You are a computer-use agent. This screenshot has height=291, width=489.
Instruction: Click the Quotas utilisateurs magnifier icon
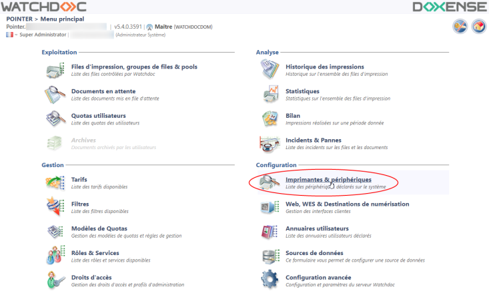pyautogui.click(x=55, y=119)
